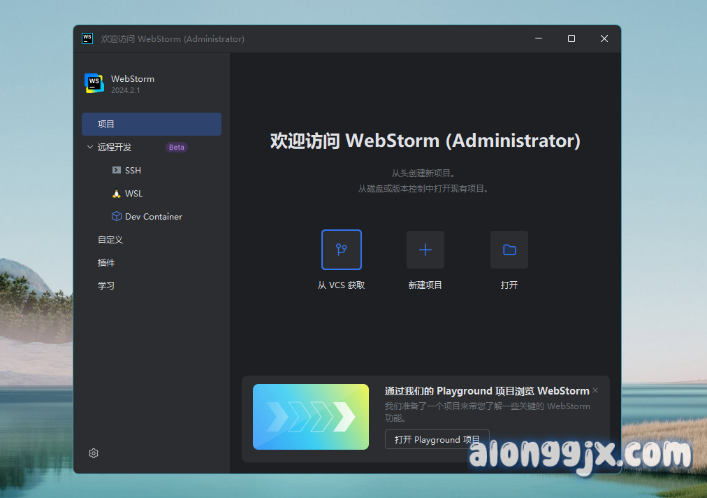
Task: Expand the 自定义 section
Action: click(110, 239)
